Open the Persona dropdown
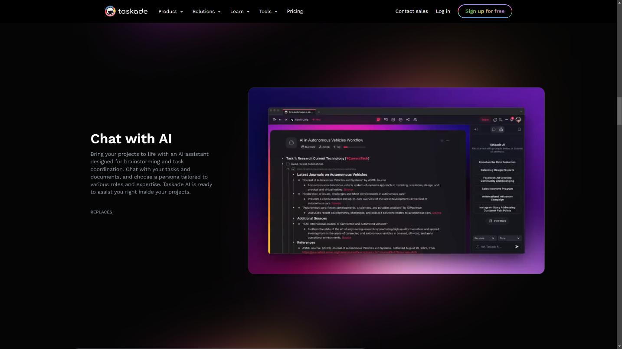This screenshot has width=622, height=349. [485, 238]
